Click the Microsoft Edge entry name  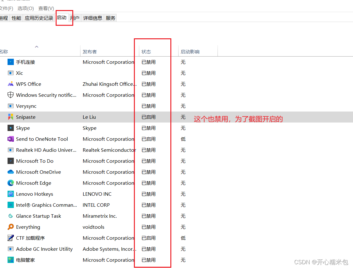[34, 183]
